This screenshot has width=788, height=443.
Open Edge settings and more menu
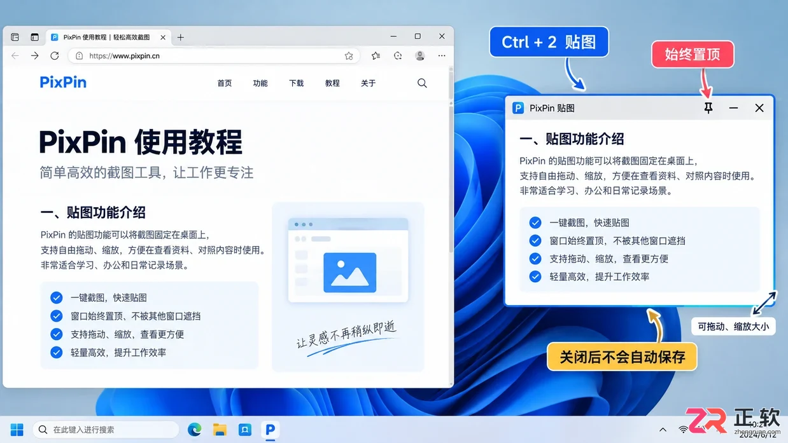point(442,56)
